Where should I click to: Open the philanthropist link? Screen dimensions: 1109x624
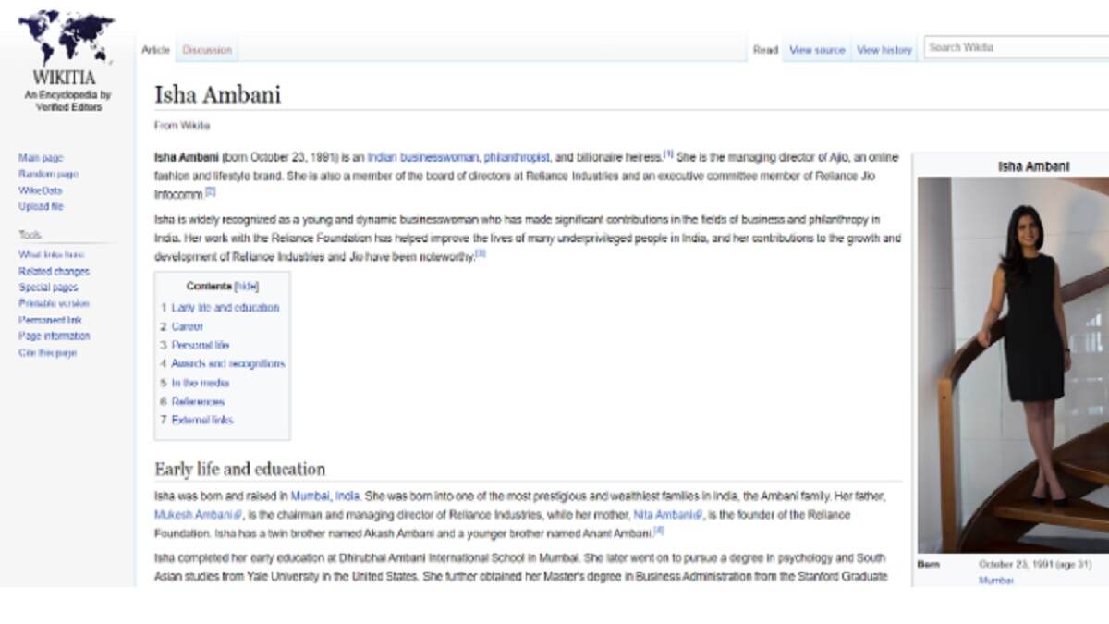tap(517, 157)
